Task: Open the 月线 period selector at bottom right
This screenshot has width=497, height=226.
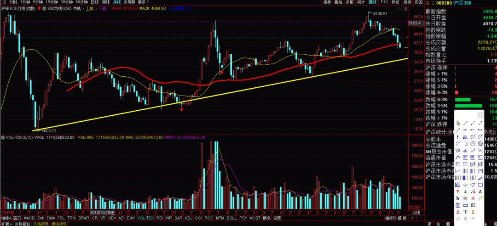Action: pos(416,212)
